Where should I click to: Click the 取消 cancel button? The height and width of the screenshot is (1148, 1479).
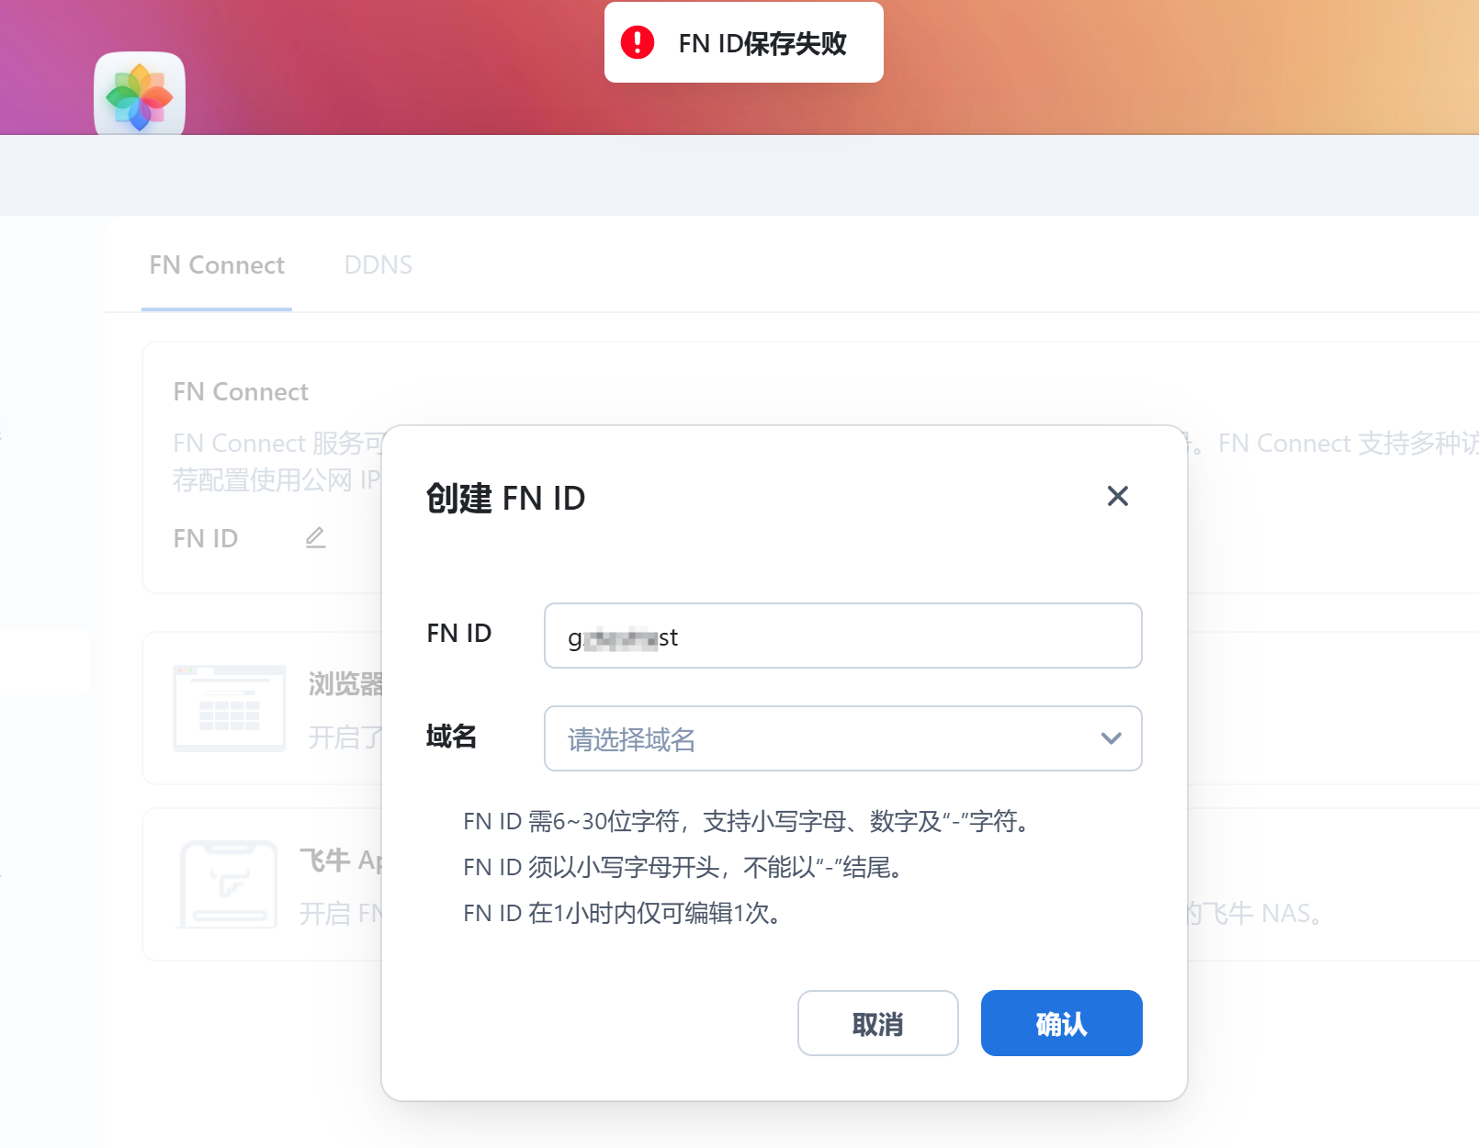(877, 1023)
